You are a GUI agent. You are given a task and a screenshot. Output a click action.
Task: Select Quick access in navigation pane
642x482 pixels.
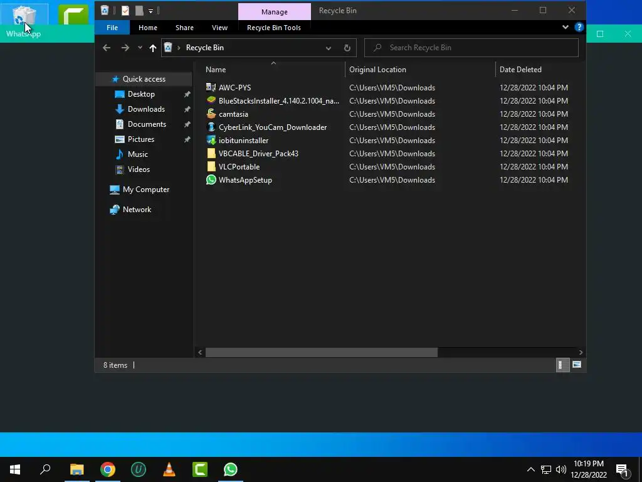144,78
